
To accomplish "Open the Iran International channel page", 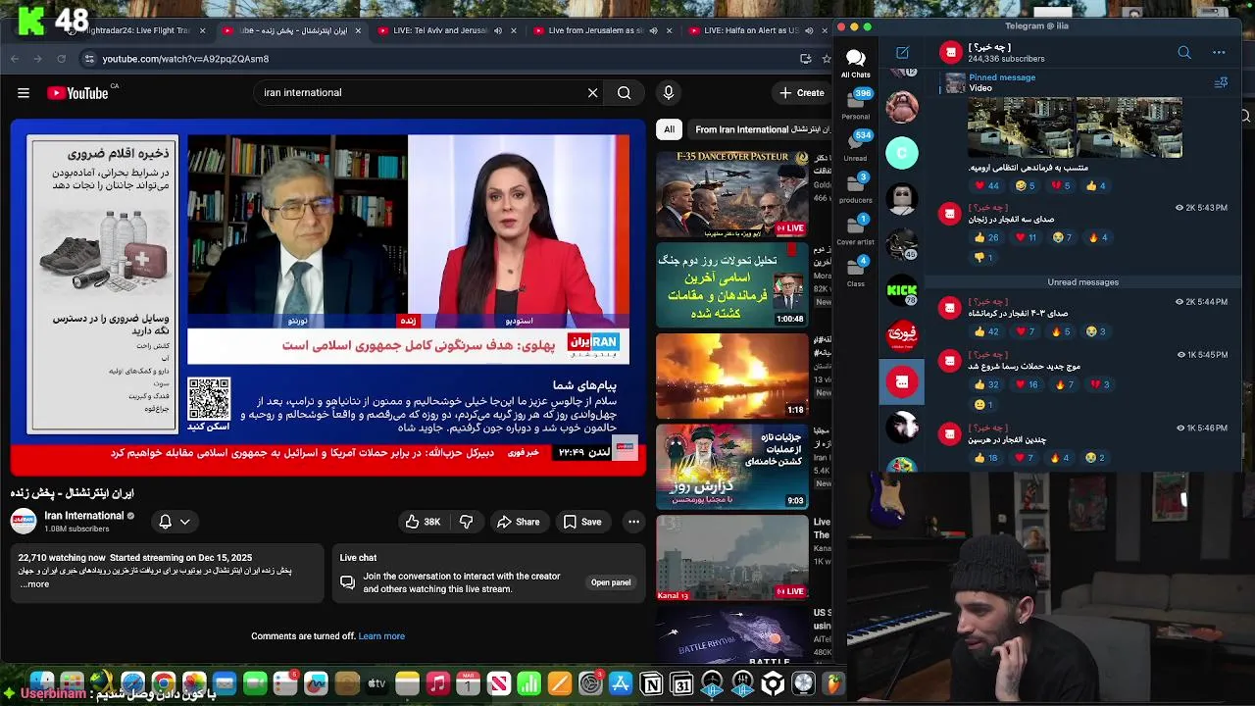I will coord(84,516).
